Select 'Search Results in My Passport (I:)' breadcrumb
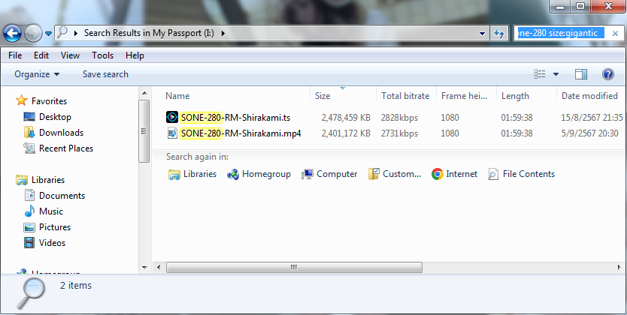This screenshot has height=315, width=627. pos(149,33)
